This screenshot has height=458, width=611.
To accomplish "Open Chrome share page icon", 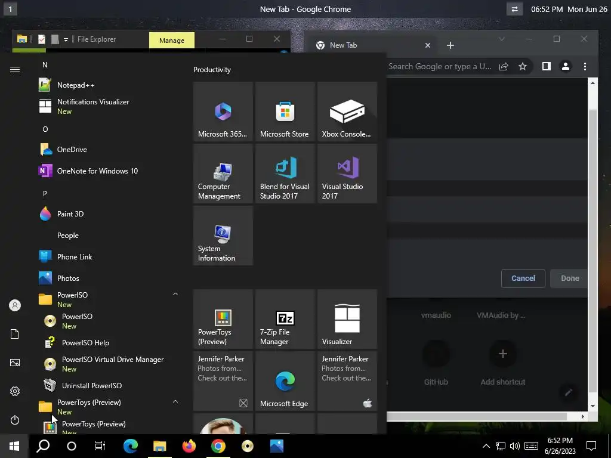I will 504,66.
